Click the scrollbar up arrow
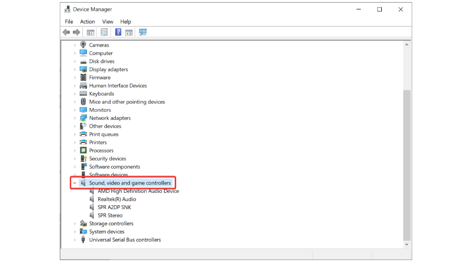Viewport: 472px width, 262px height. point(406,45)
